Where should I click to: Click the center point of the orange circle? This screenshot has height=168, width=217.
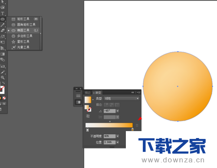(178, 86)
